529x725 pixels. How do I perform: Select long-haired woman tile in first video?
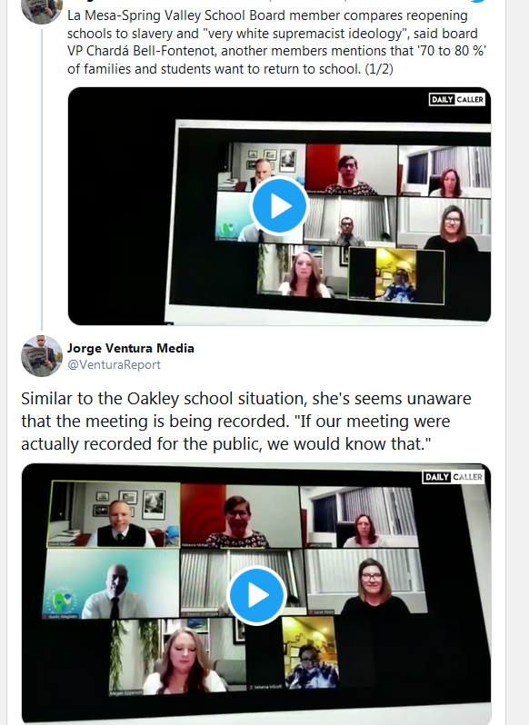pyautogui.click(x=303, y=271)
